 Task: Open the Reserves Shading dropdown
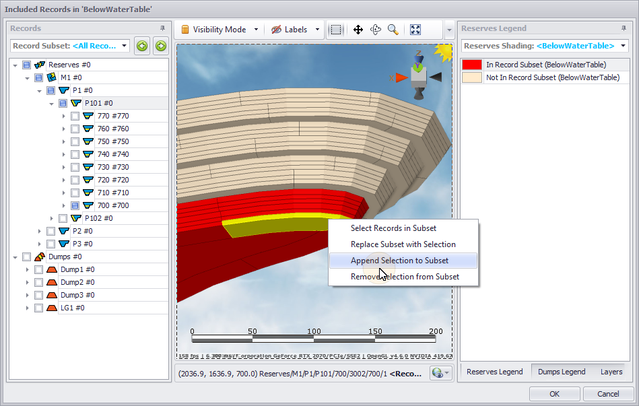545,46
